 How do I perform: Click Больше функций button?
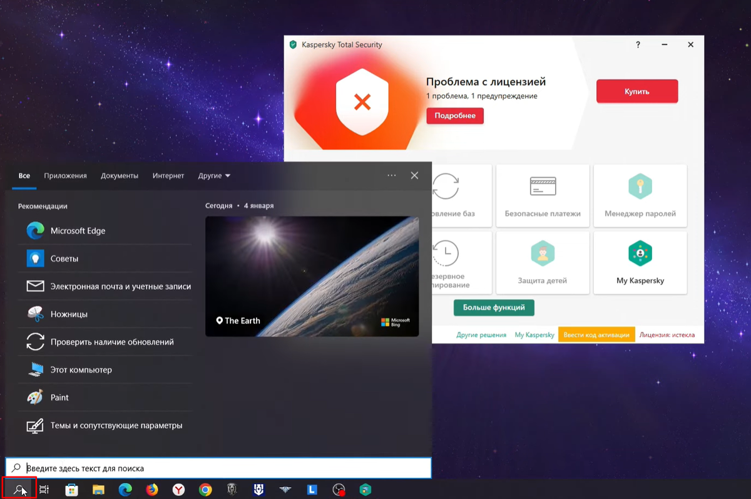click(494, 308)
